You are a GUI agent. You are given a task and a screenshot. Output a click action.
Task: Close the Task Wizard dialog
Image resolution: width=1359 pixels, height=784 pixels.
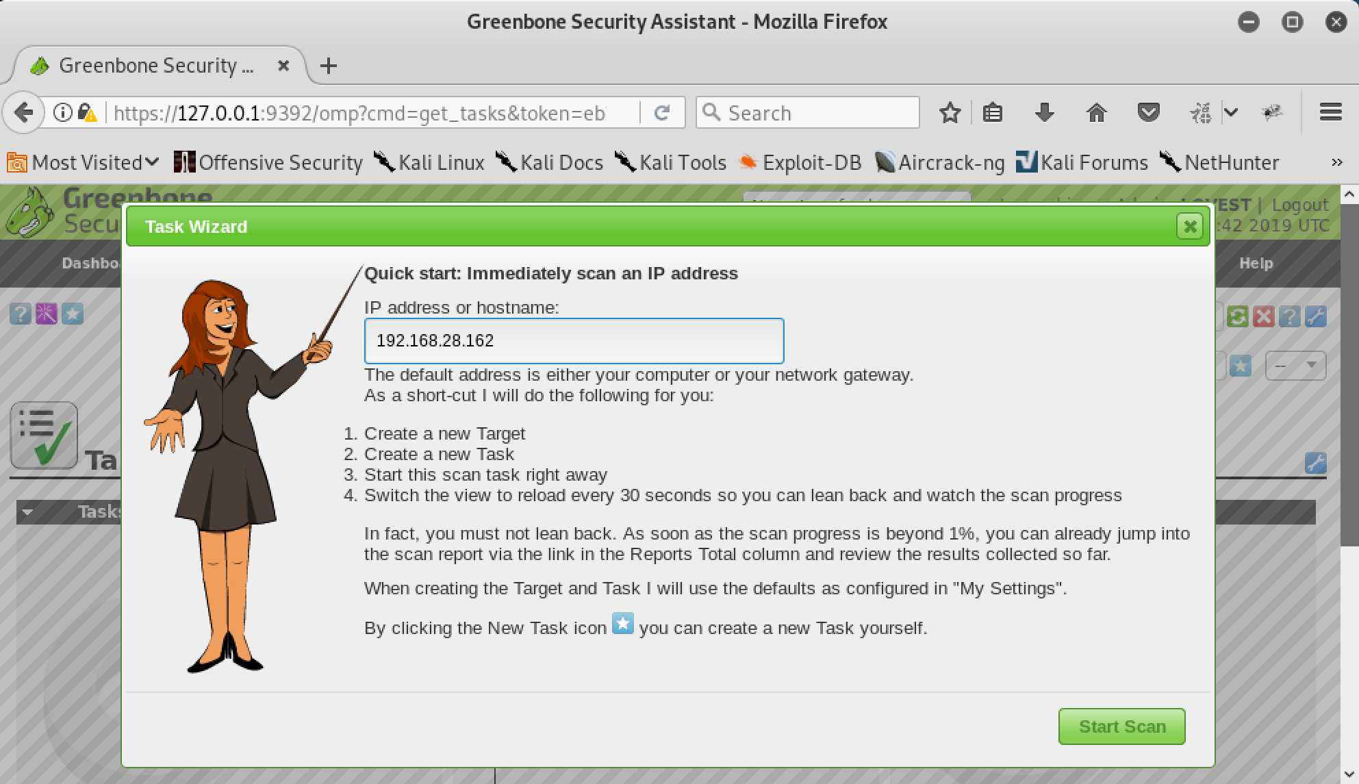pyautogui.click(x=1191, y=225)
